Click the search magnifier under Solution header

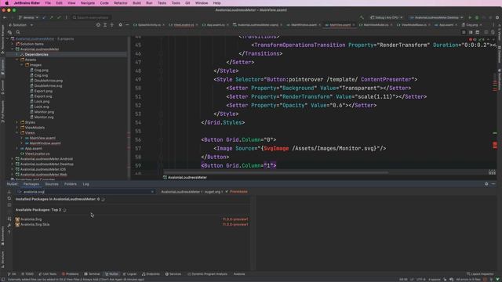pos(18,32)
